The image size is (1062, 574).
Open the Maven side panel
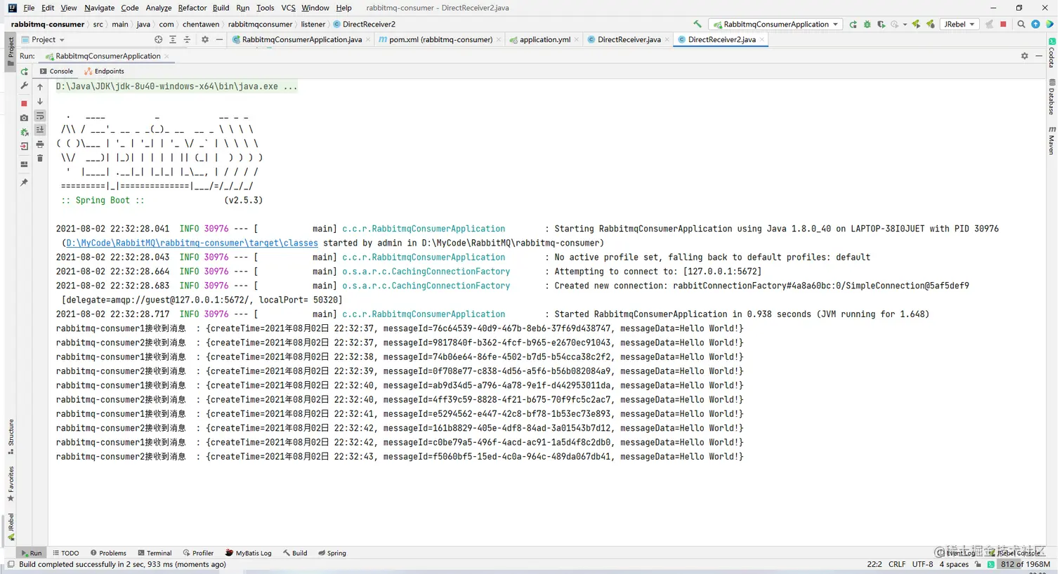click(1051, 140)
